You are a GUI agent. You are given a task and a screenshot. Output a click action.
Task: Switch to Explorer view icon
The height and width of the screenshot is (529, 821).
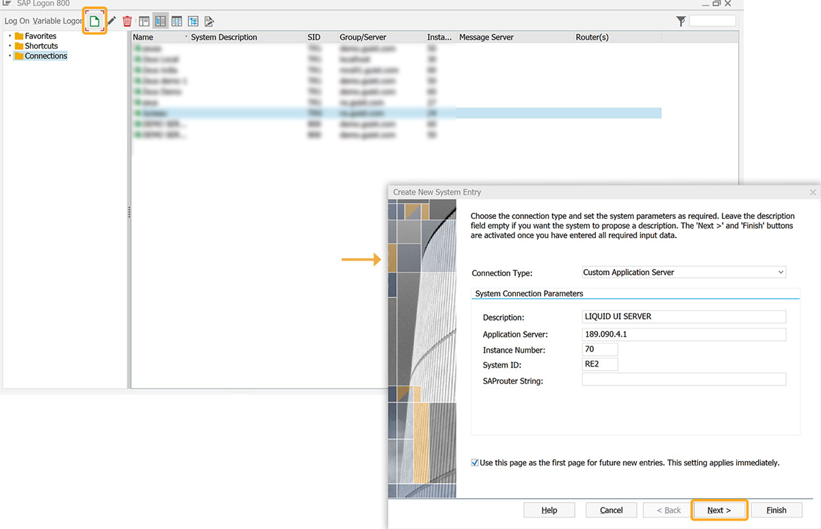[144, 21]
